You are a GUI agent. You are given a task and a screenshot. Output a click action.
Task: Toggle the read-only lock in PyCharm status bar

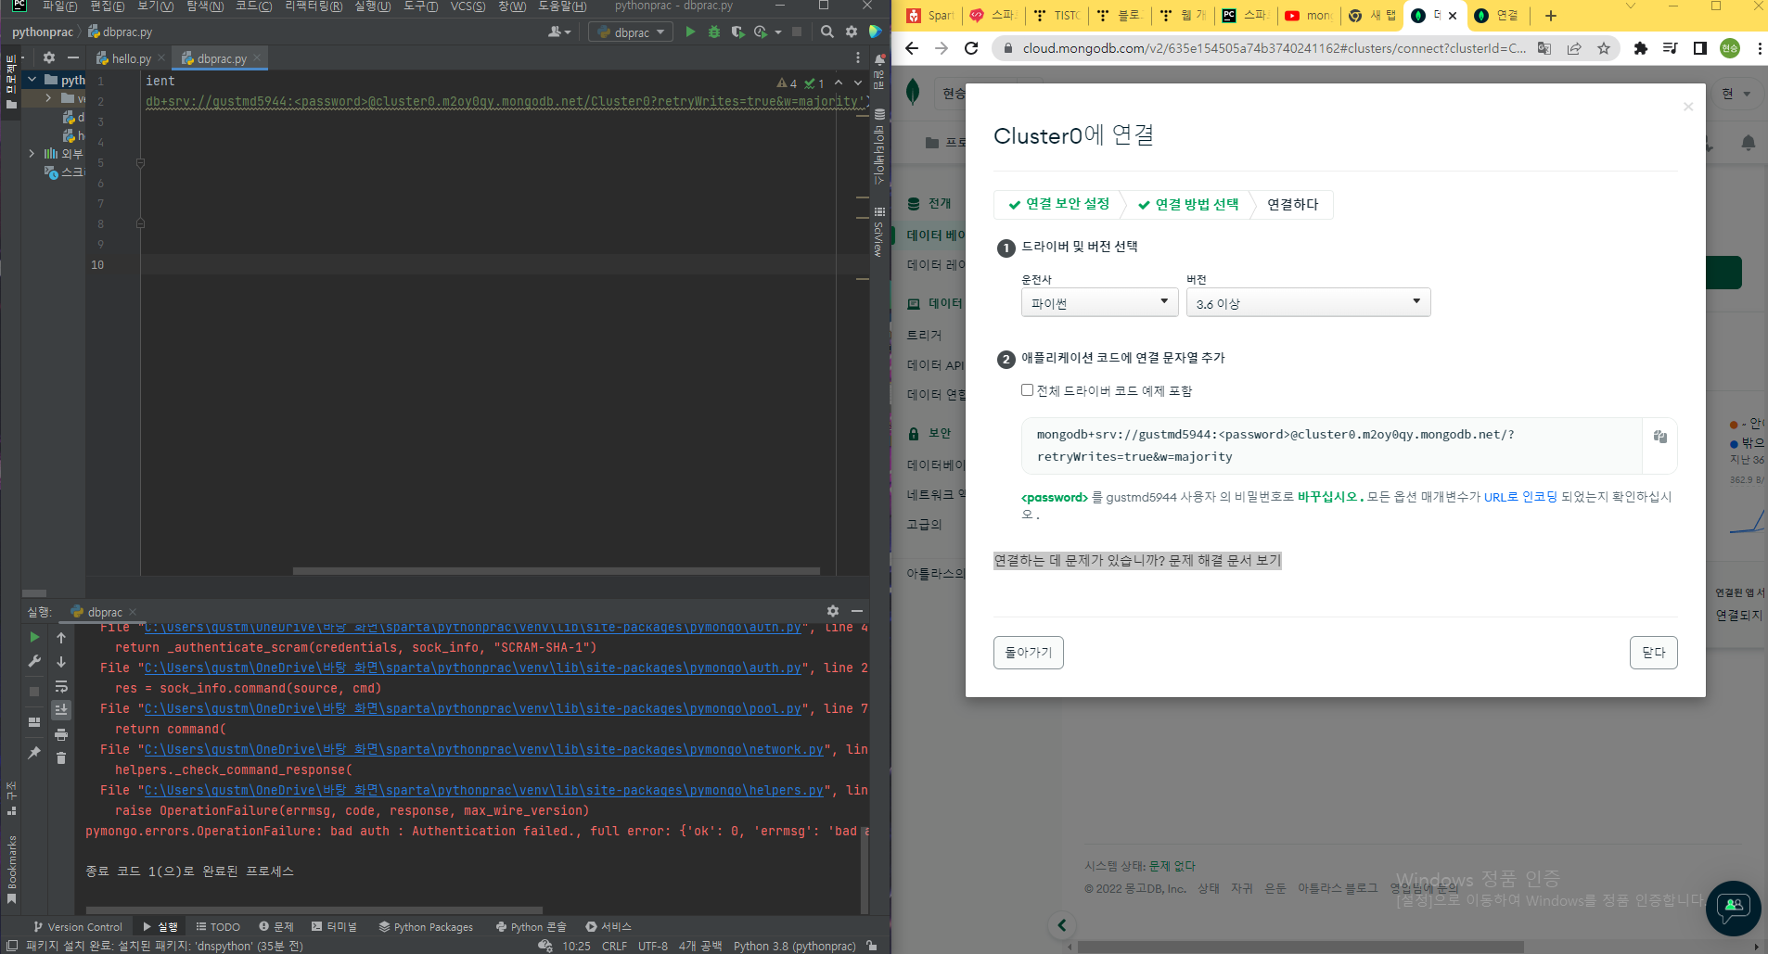point(872,946)
